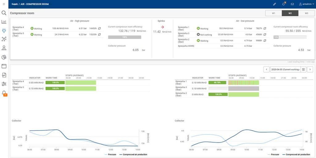316x158 pixels.
Task: Click refresh icon for Sprezarka 2 hours
Action: pos(265,41)
